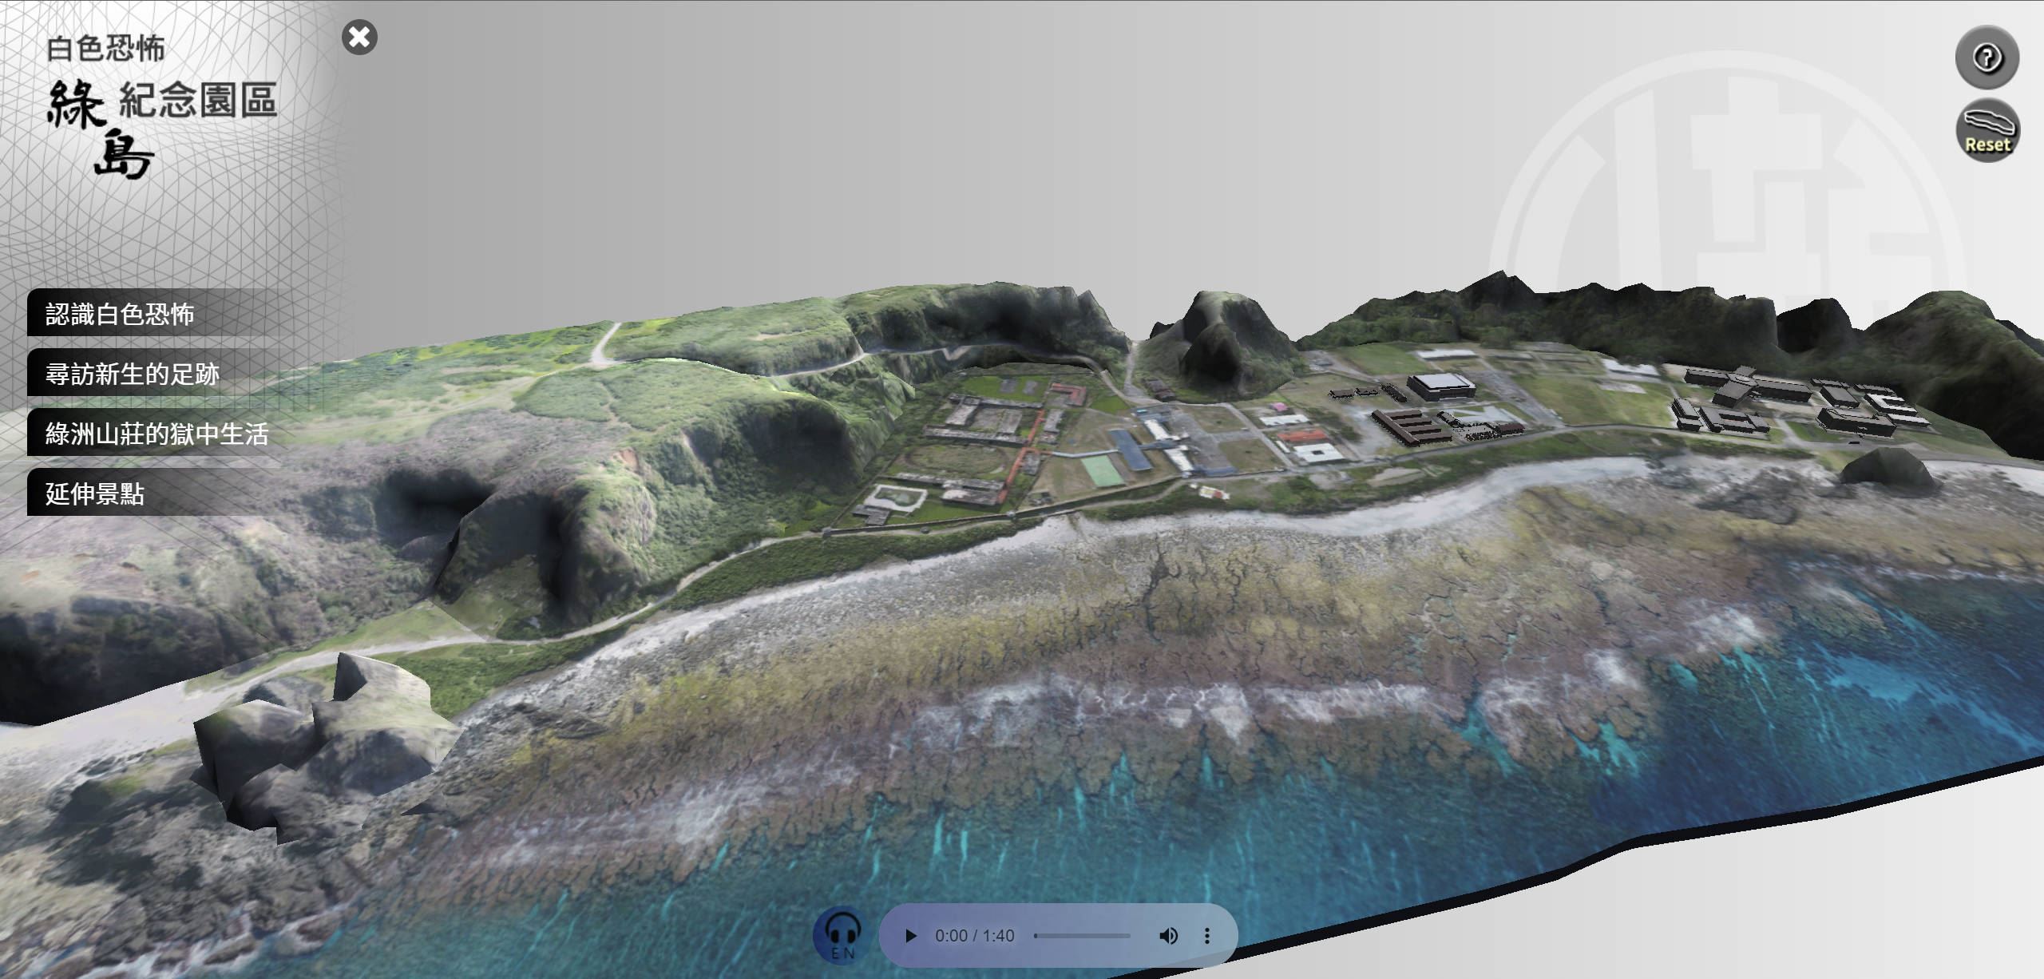Click the EN headphone audio guide icon
This screenshot has width=2044, height=979.
tap(842, 935)
